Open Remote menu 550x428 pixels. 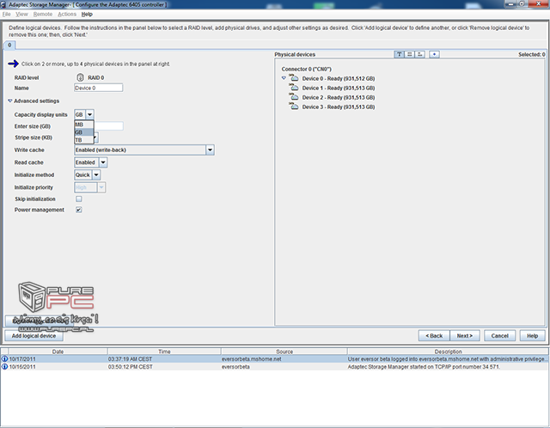pyautogui.click(x=43, y=14)
